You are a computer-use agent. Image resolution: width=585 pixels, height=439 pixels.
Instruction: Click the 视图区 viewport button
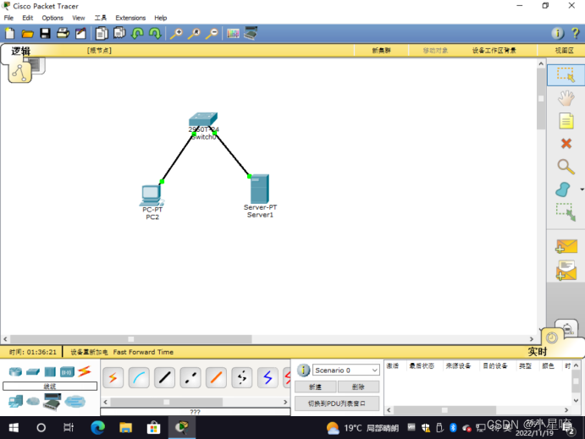[x=564, y=50]
